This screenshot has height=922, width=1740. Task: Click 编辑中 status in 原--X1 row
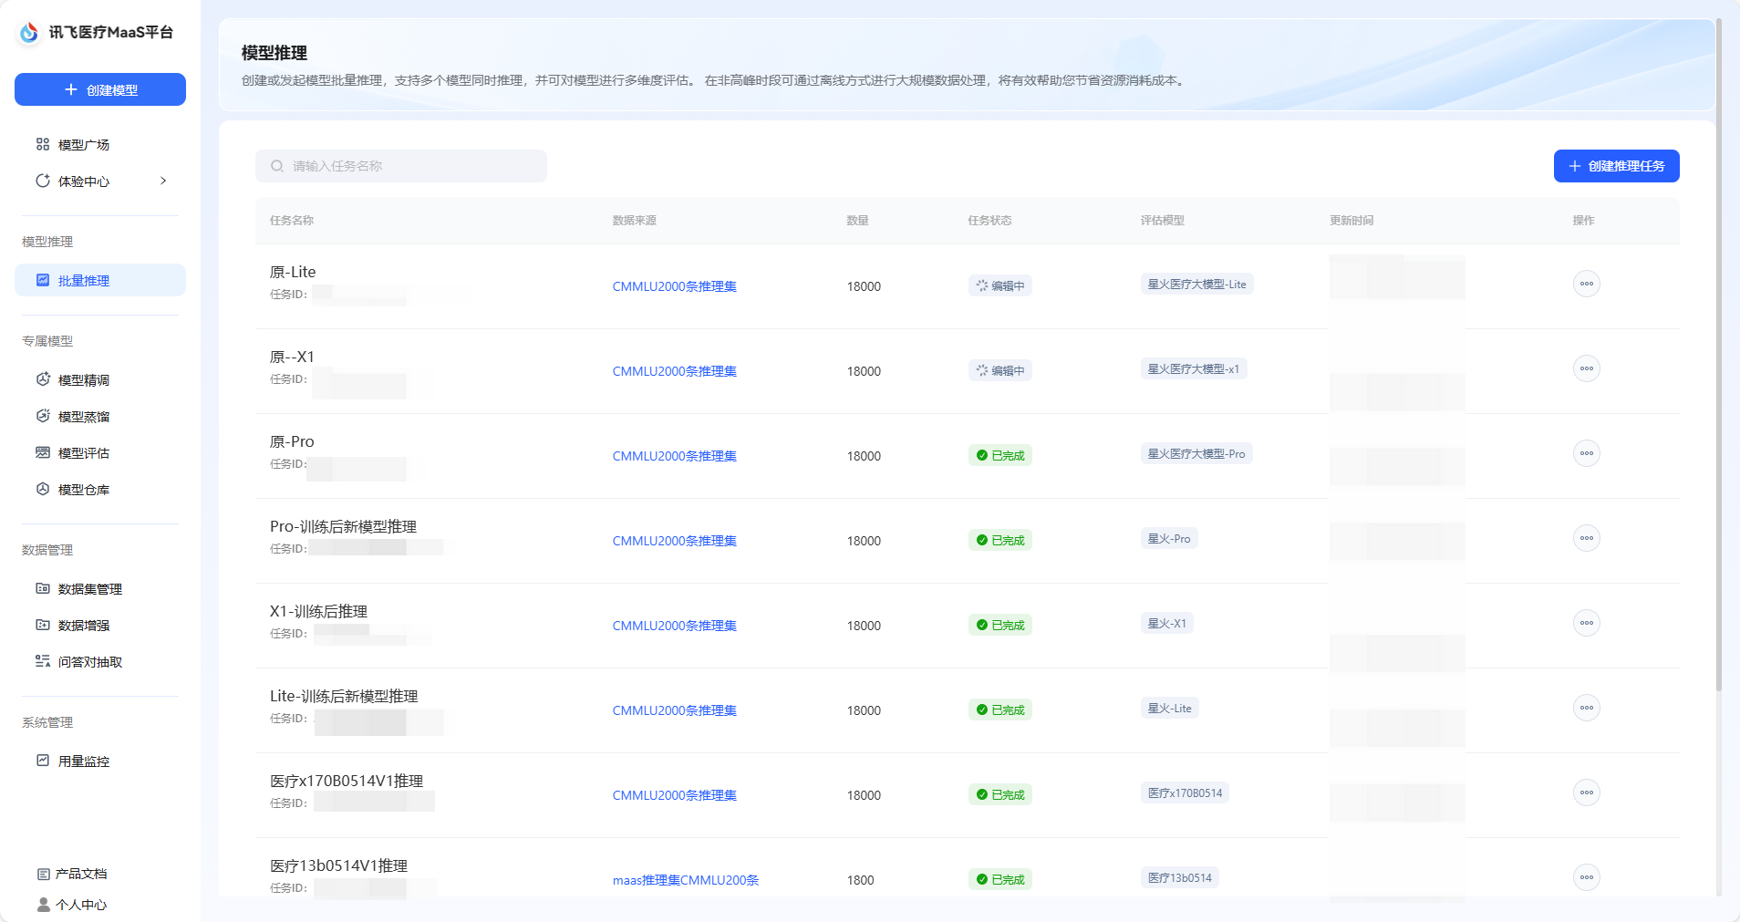tap(999, 370)
